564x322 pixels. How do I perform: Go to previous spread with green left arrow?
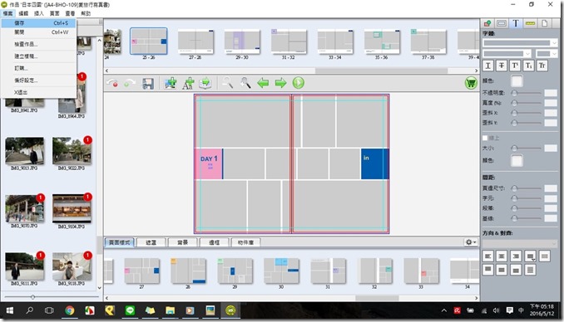click(x=263, y=83)
